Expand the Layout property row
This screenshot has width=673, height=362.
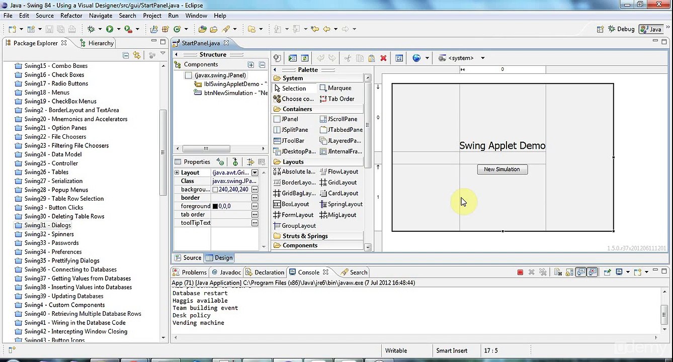(x=177, y=172)
